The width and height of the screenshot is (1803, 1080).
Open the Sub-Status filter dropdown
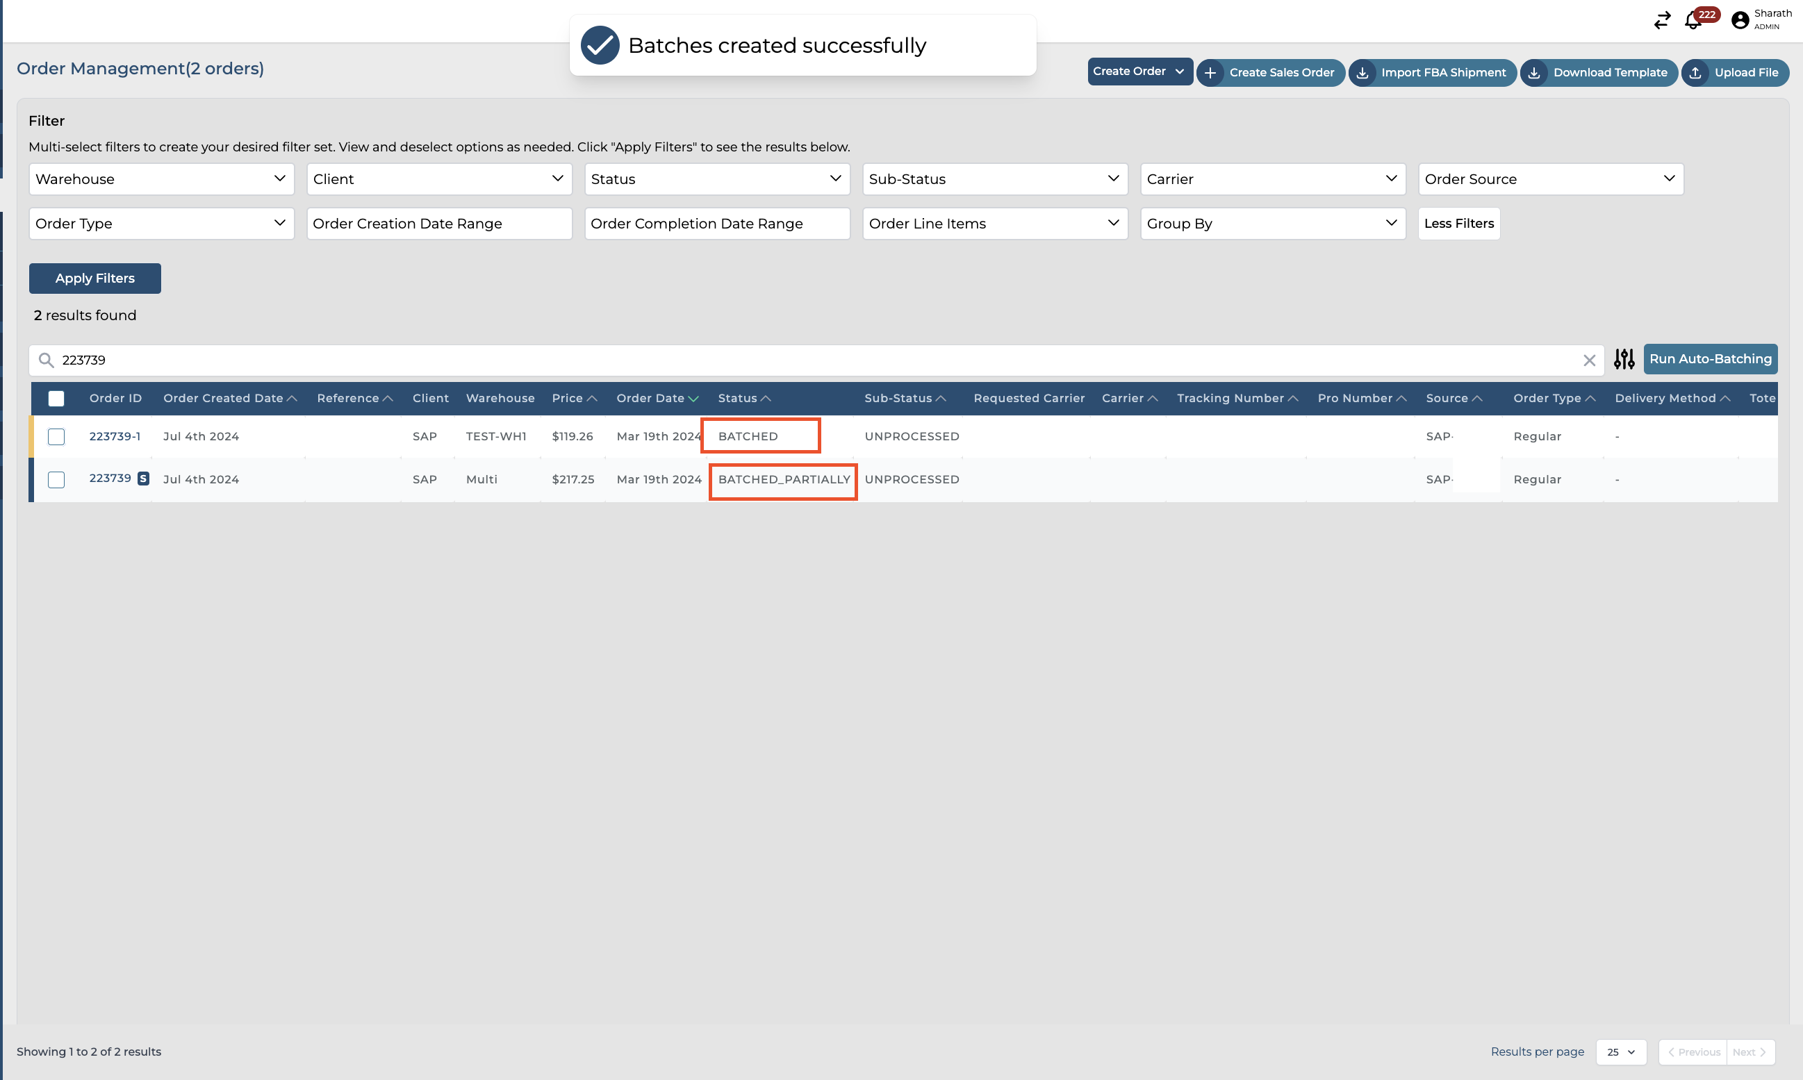coord(994,179)
